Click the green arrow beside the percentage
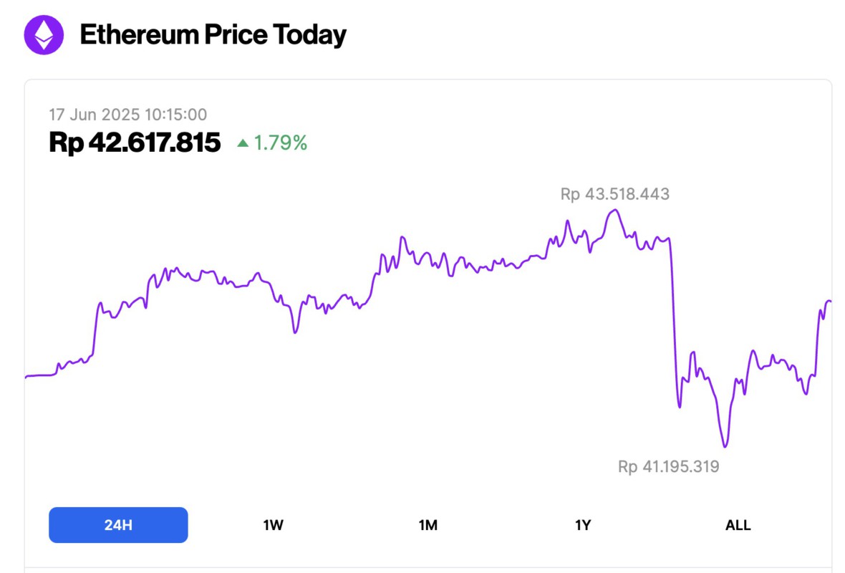The width and height of the screenshot is (845, 573). point(244,143)
